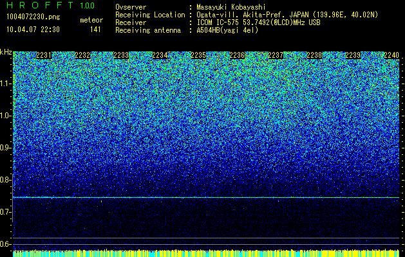Image resolution: width=405 pixels, height=257 pixels.
Task: Click the 1.0 kHz axis label
Action: tap(6, 116)
